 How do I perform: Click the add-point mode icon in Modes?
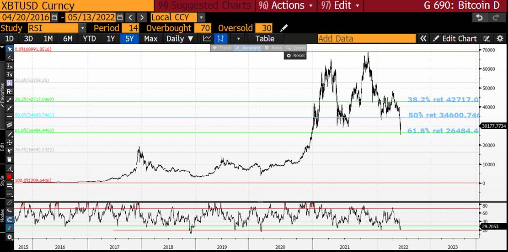10,211
